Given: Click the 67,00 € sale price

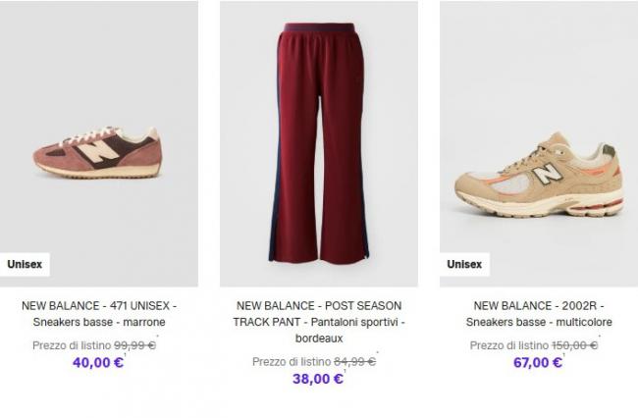Looking at the screenshot, I should (538, 362).
